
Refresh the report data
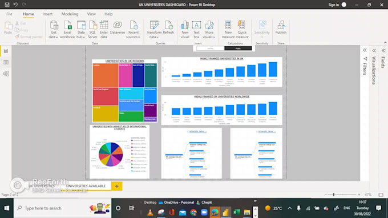(x=168, y=28)
